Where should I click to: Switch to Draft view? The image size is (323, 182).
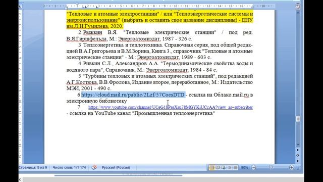click(235, 167)
